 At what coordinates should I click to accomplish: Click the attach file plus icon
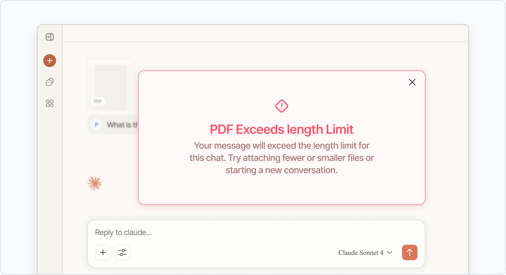click(103, 252)
